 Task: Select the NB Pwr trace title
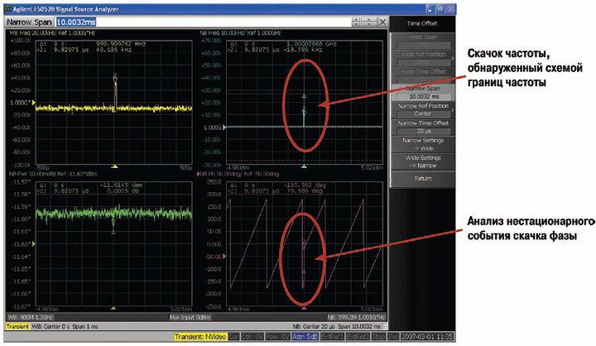53,174
